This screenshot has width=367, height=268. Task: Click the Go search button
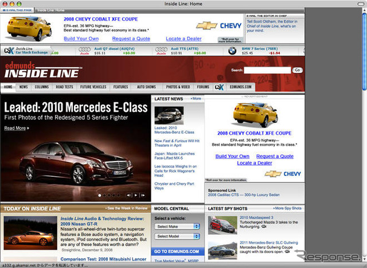[x=298, y=70]
